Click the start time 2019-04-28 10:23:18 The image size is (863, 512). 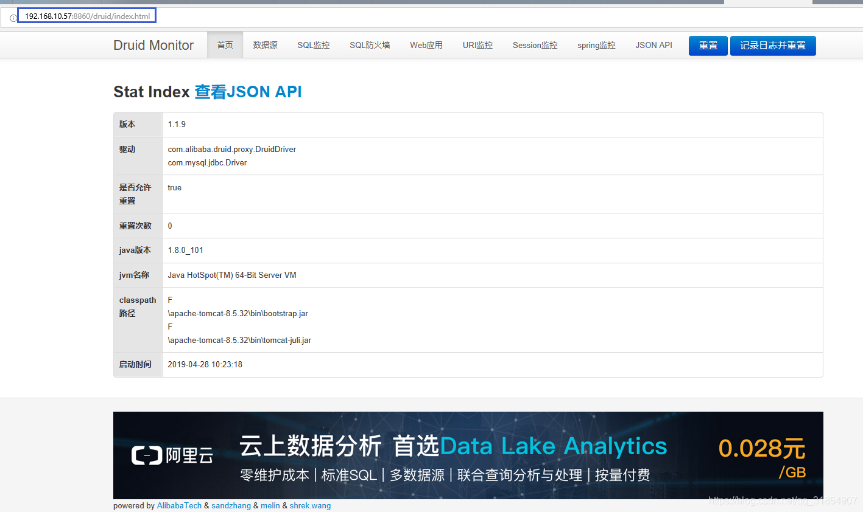(205, 364)
